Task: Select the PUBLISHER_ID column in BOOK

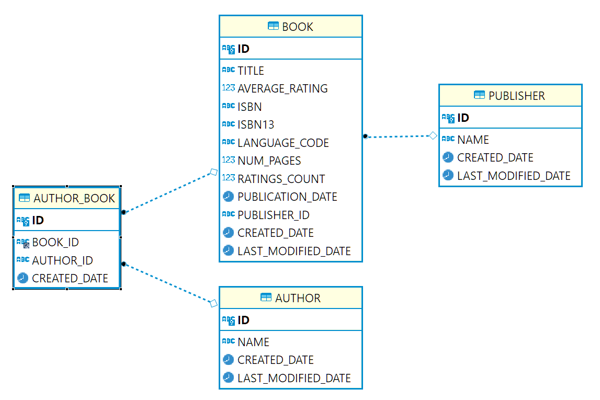Action: 273,215
